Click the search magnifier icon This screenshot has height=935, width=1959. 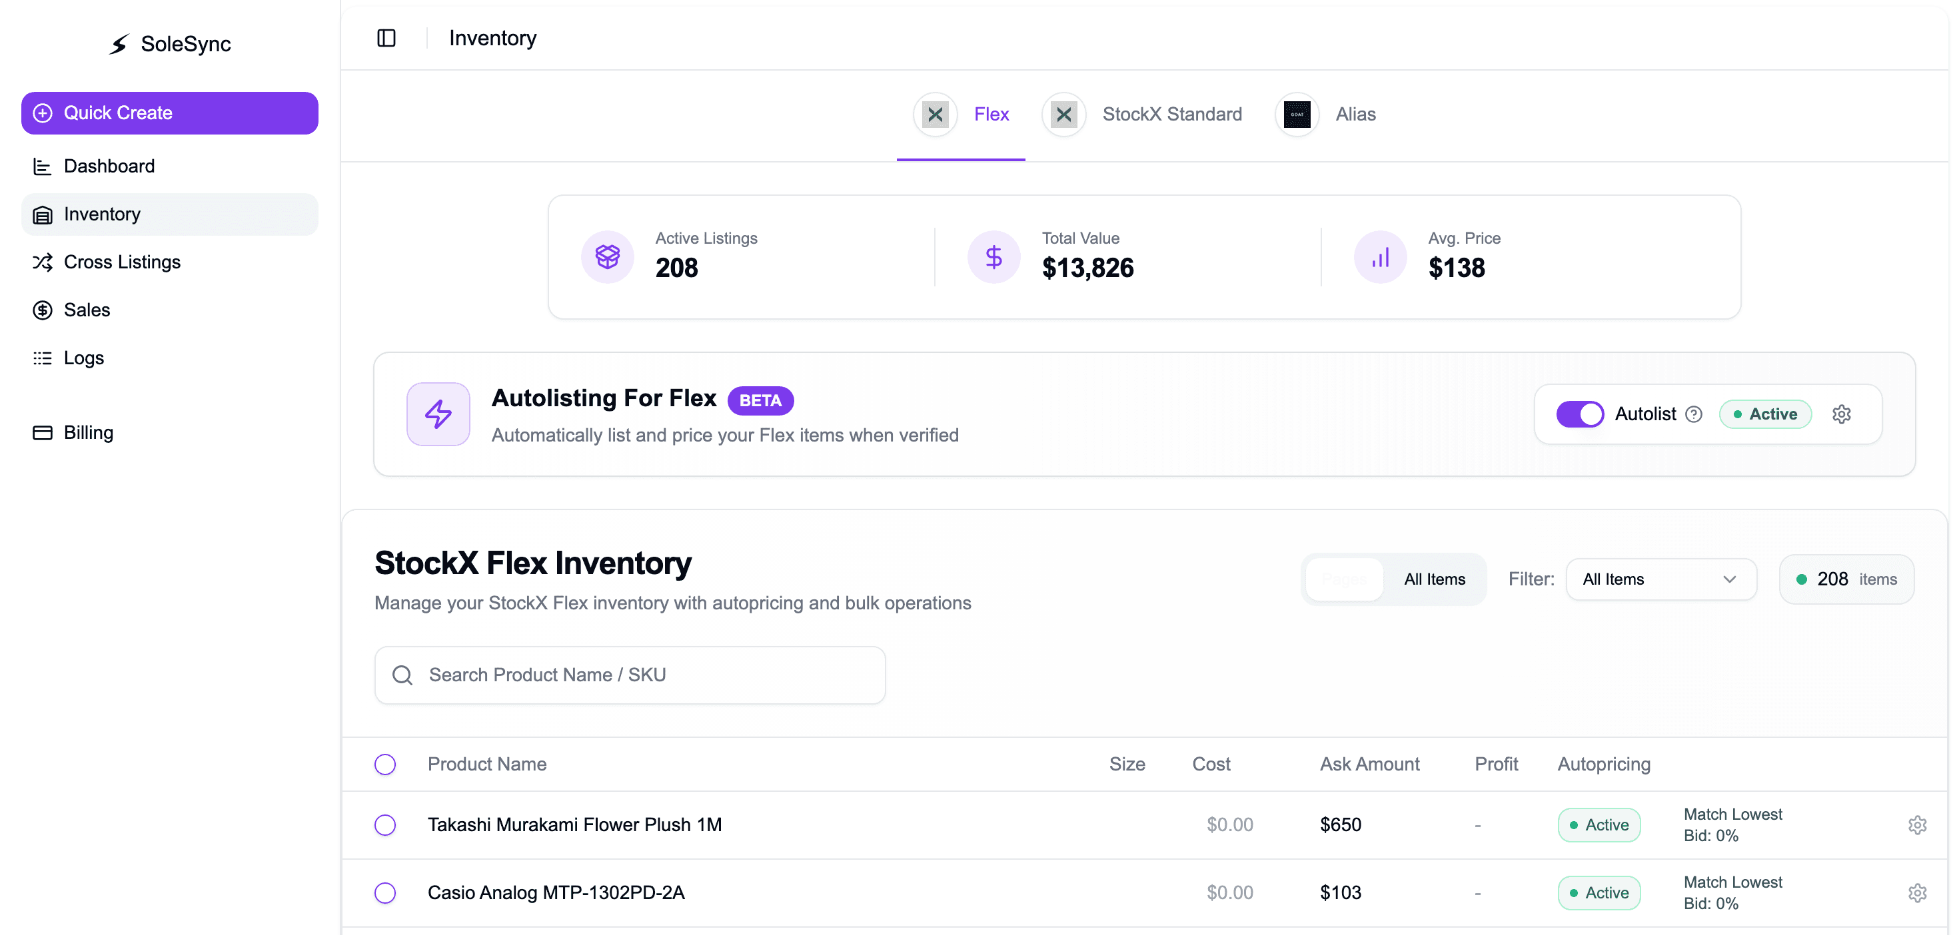pyautogui.click(x=402, y=675)
